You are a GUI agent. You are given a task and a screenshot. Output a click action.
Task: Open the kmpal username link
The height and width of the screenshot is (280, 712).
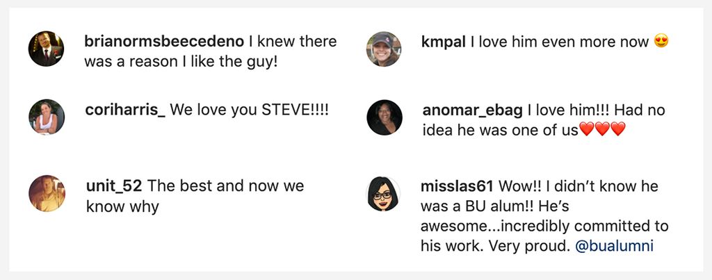[443, 42]
